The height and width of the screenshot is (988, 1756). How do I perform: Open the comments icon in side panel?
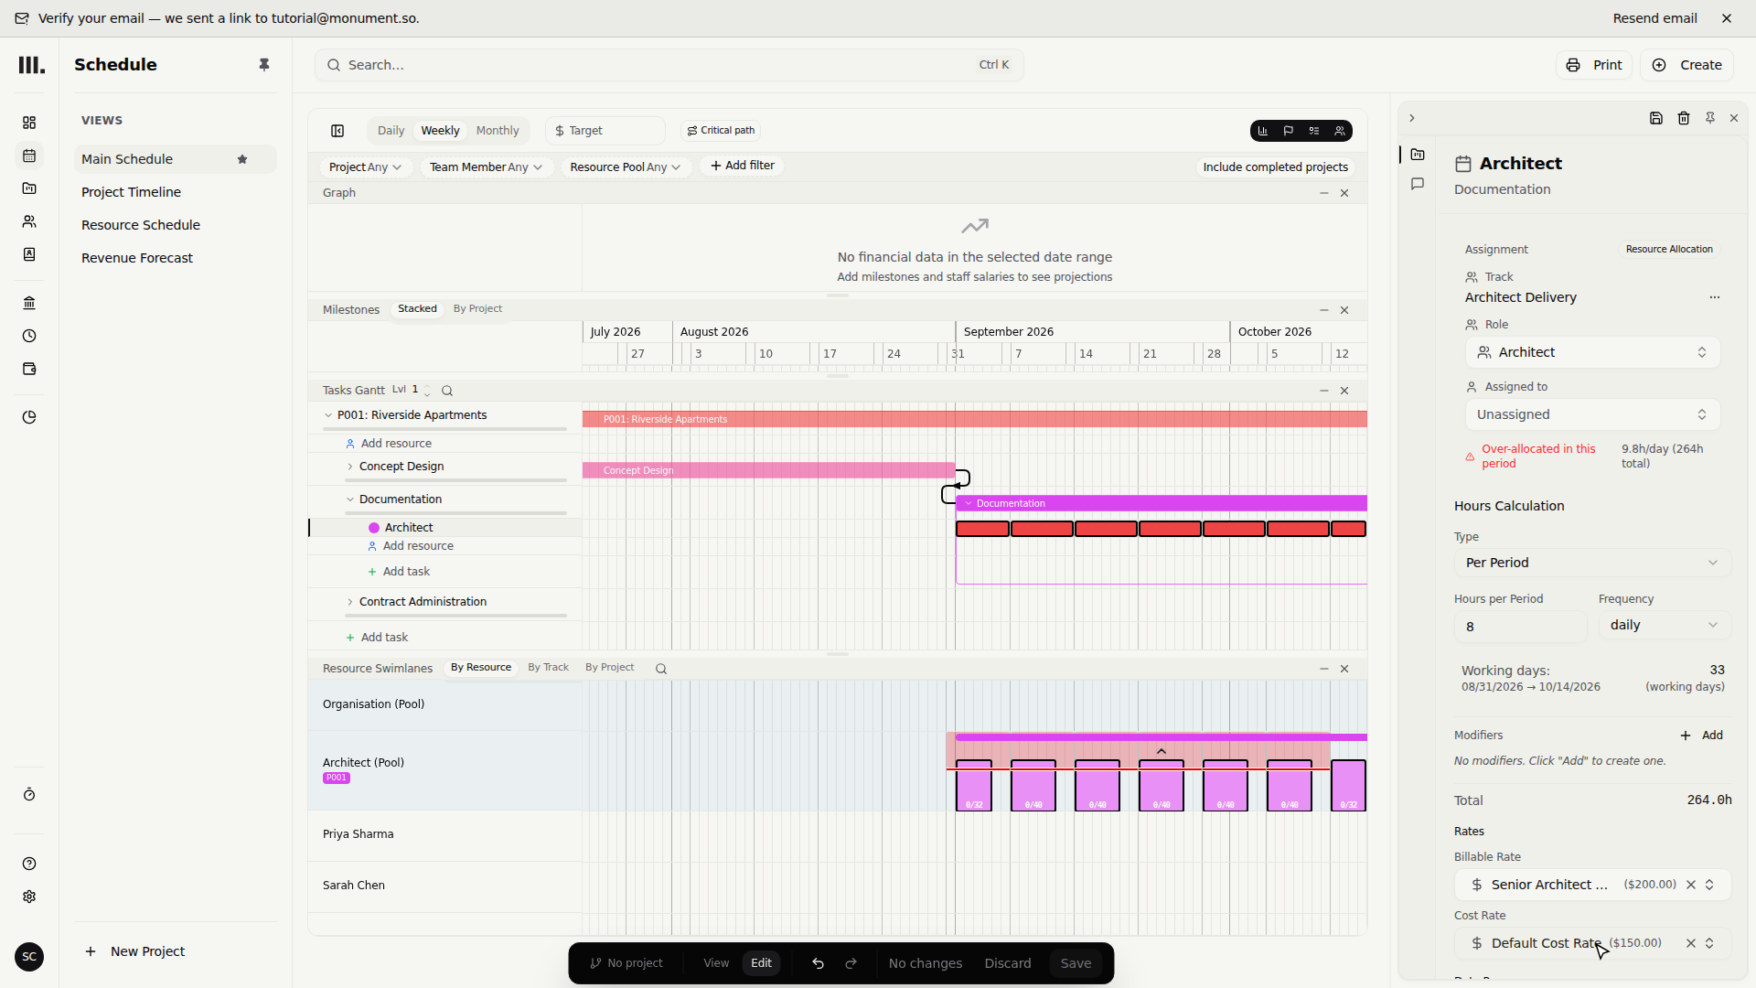click(x=1418, y=184)
